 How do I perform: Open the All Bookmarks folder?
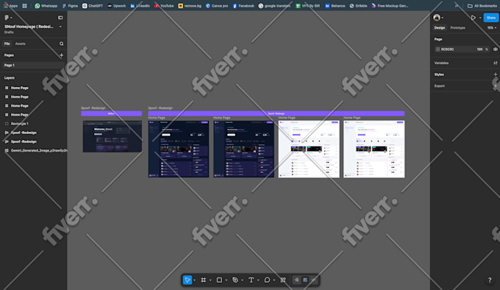pos(482,6)
